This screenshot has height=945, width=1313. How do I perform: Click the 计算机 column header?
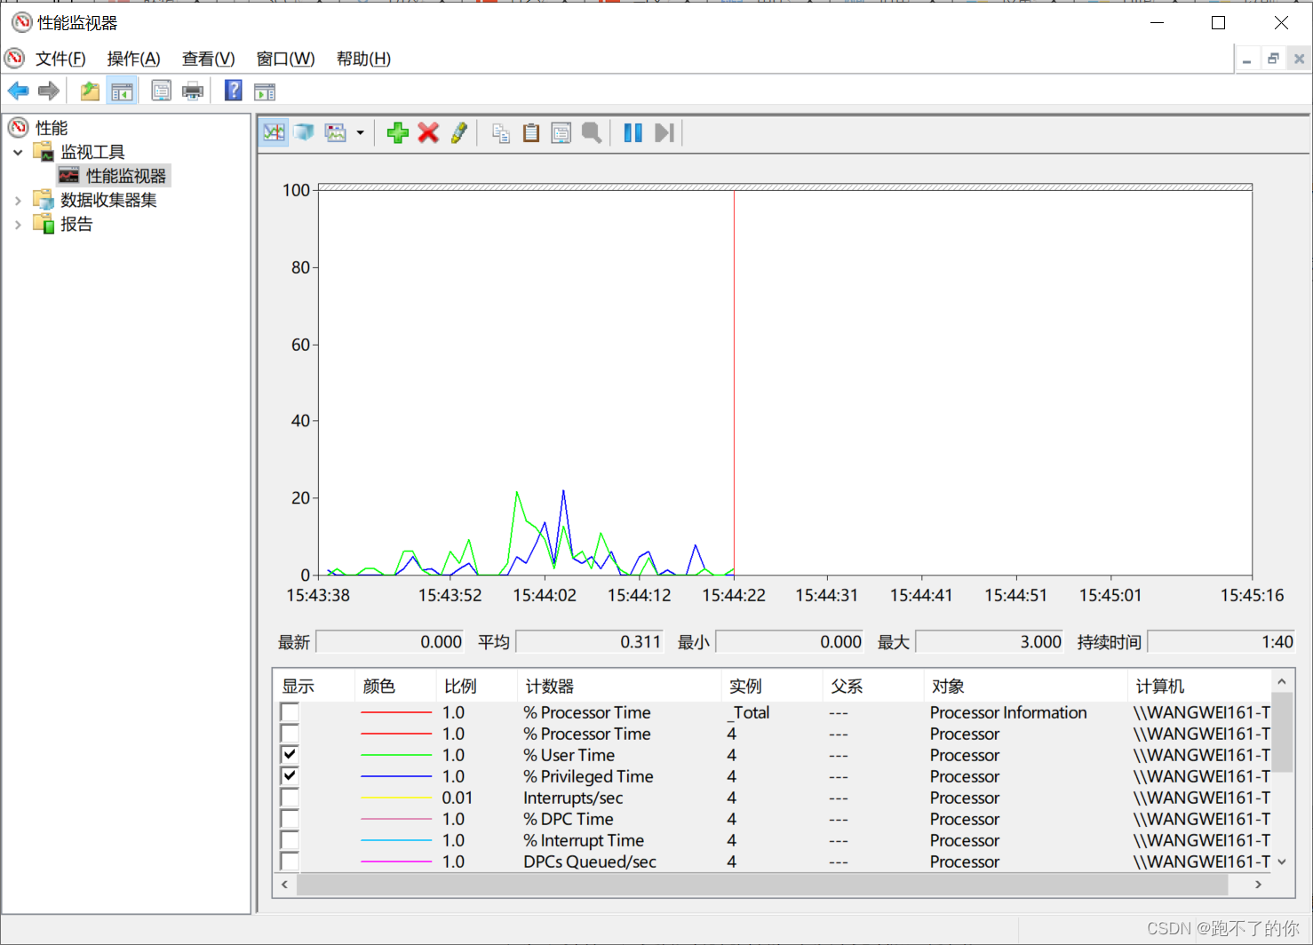tap(1200, 686)
